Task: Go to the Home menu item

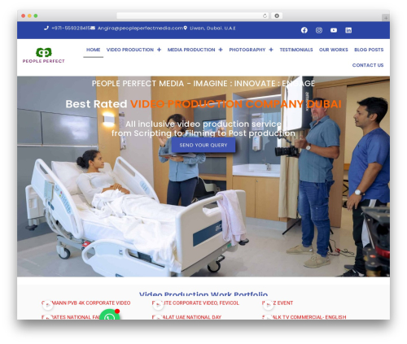Action: (x=94, y=50)
